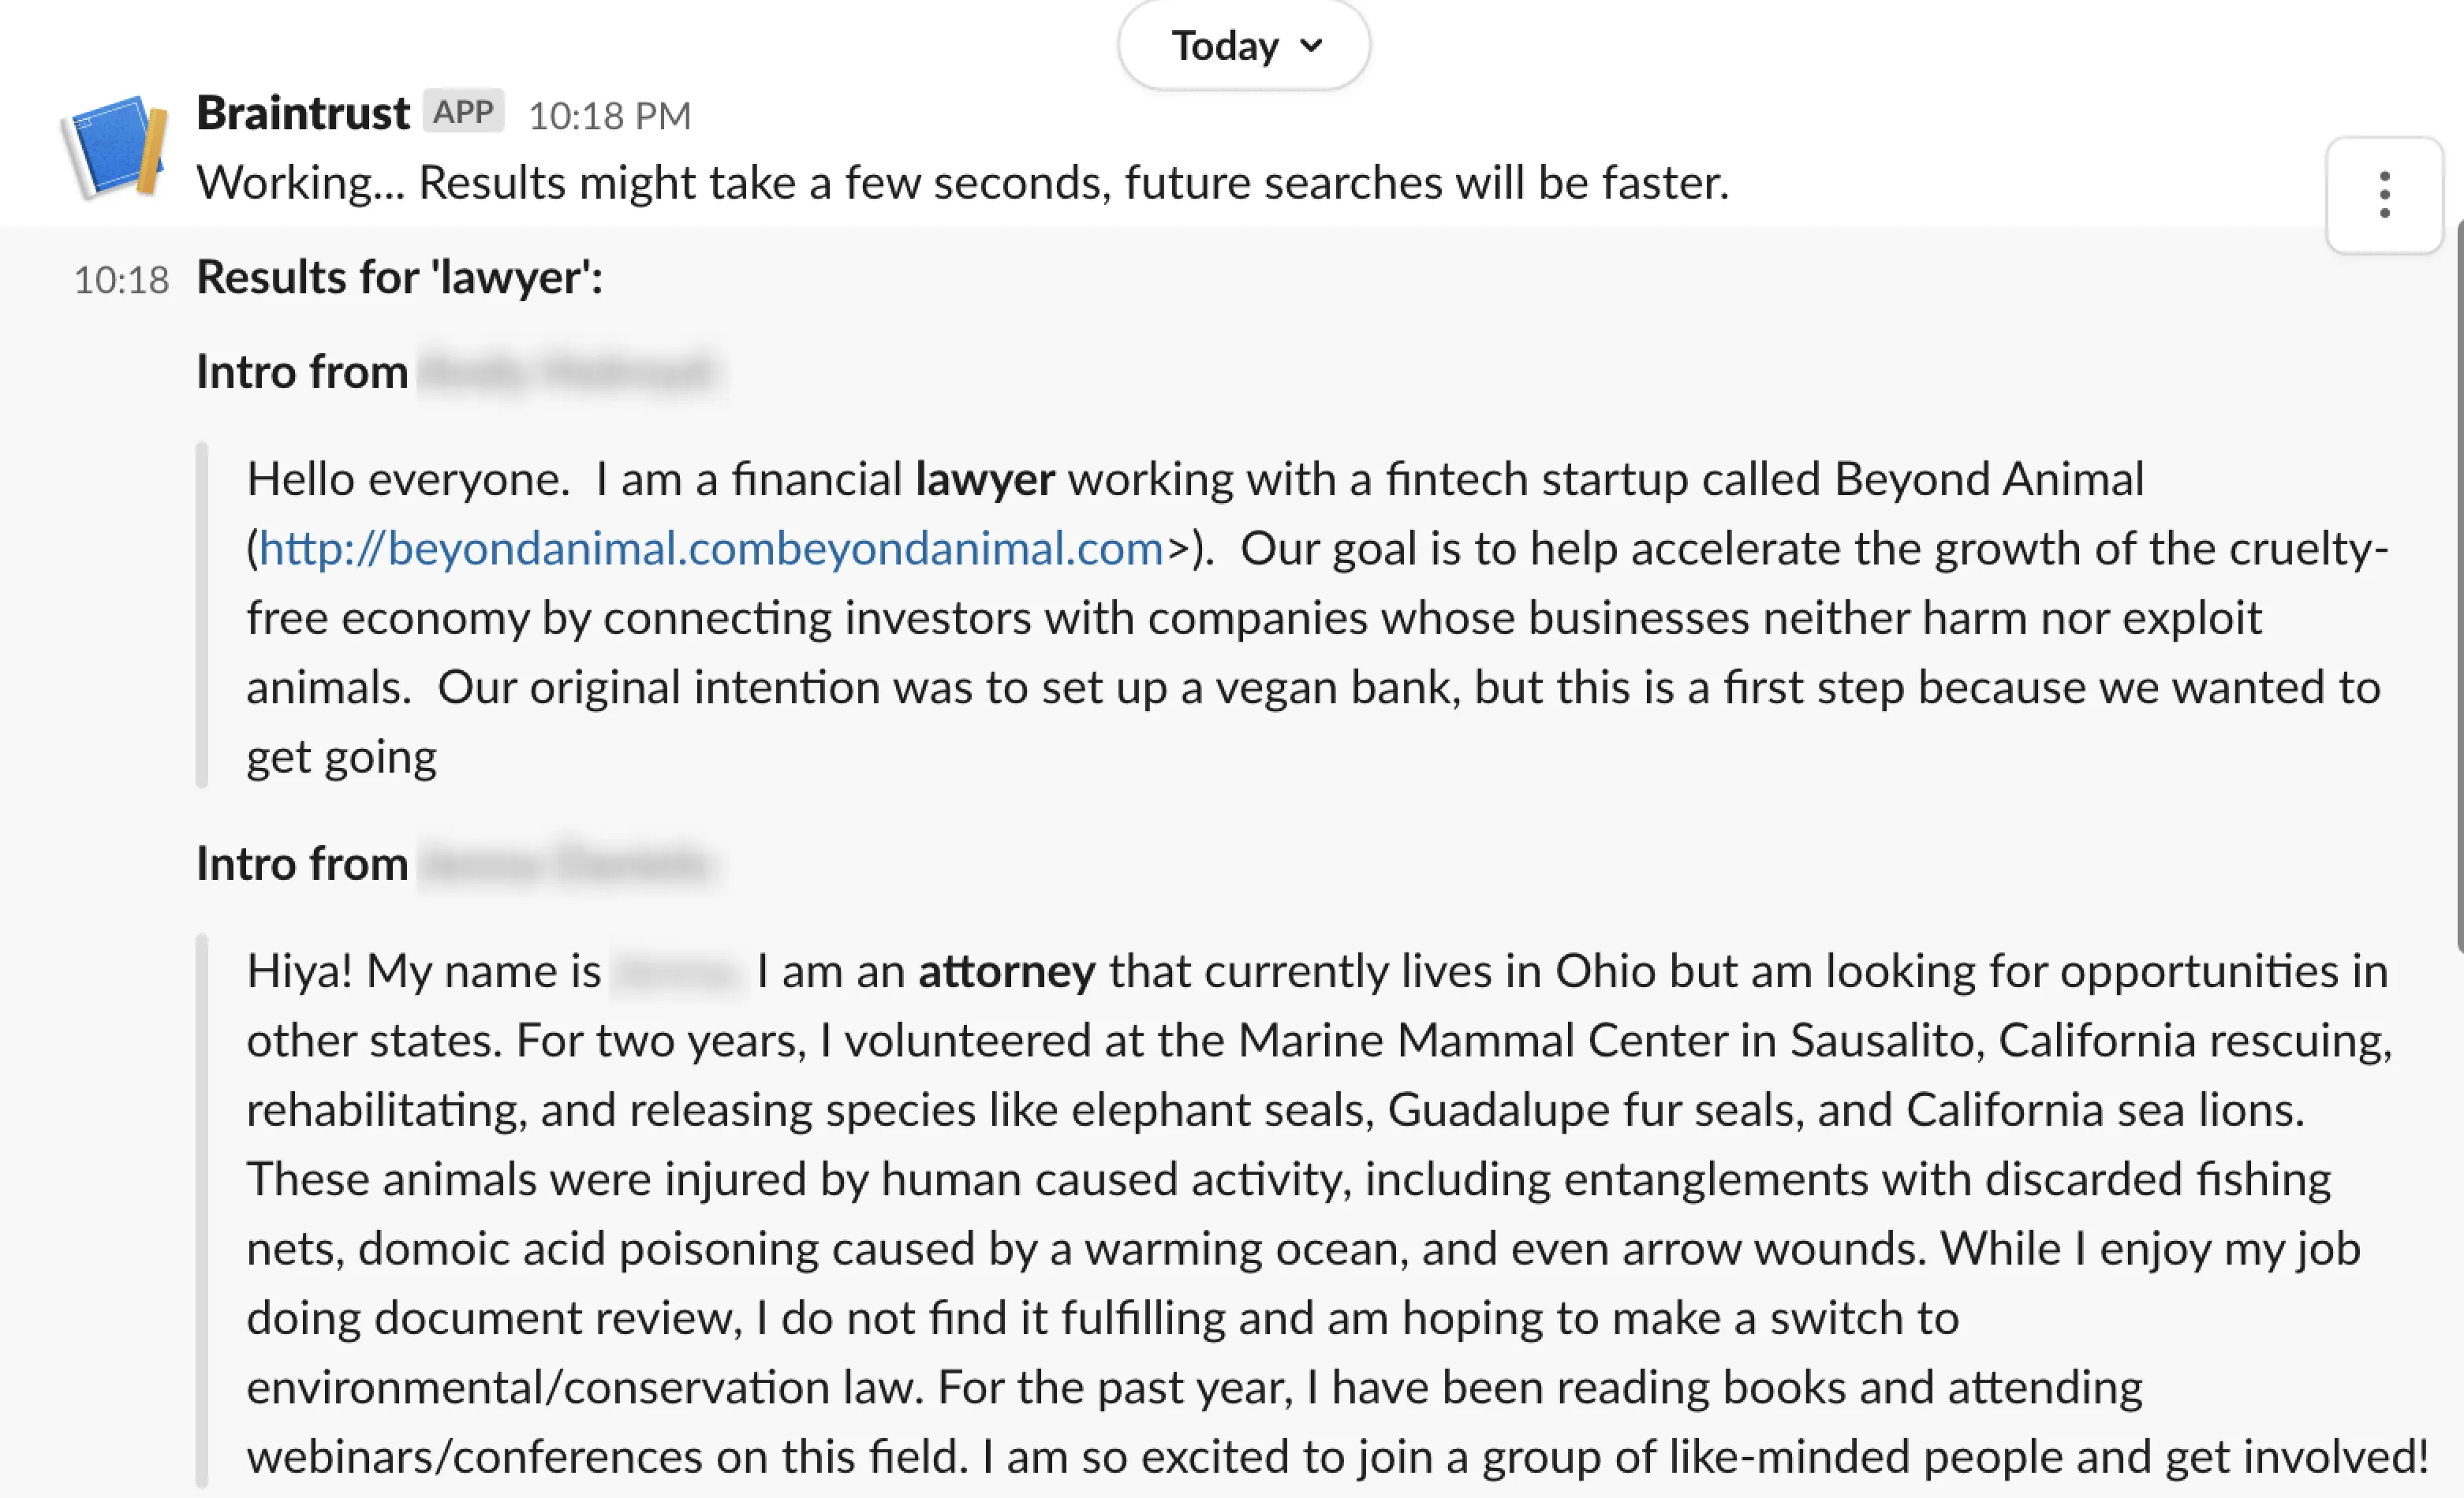Image resolution: width=2464 pixels, height=1498 pixels.
Task: Click the Braintrust blue notebook avatar
Action: 114,146
